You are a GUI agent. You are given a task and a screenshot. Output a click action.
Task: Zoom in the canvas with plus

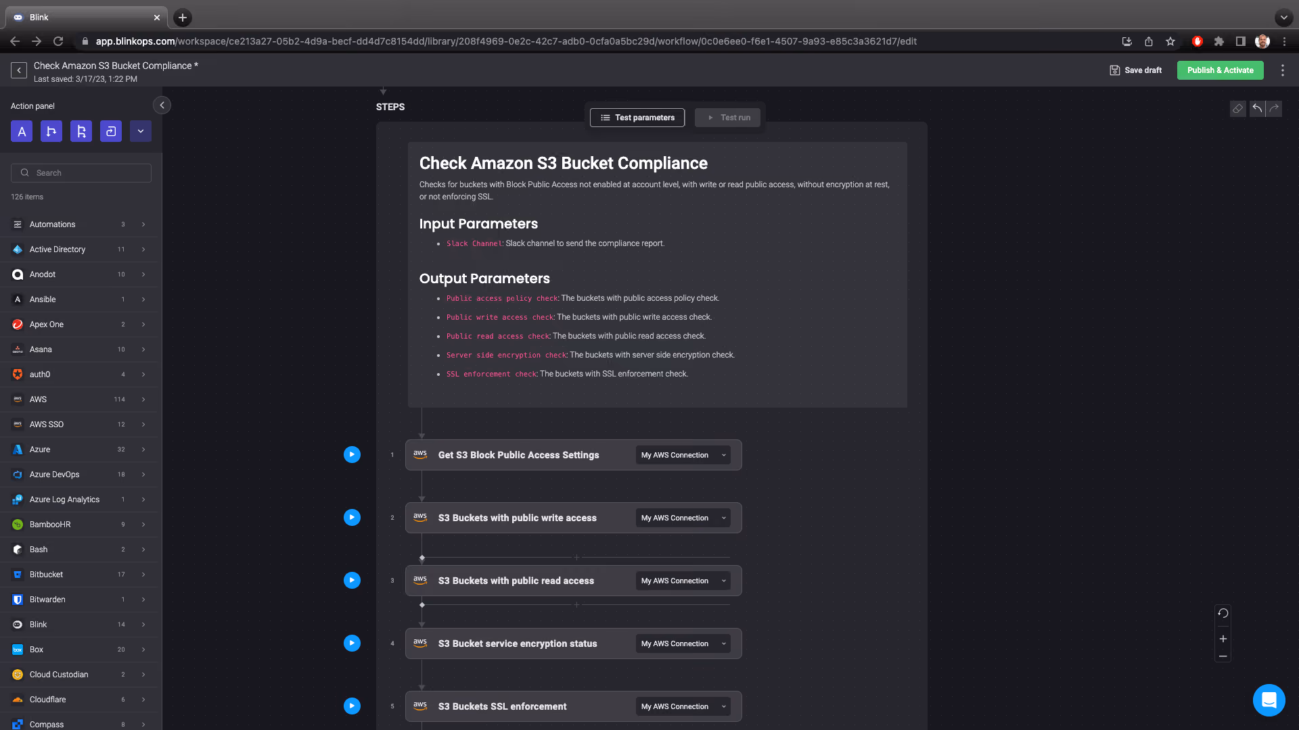click(1223, 639)
